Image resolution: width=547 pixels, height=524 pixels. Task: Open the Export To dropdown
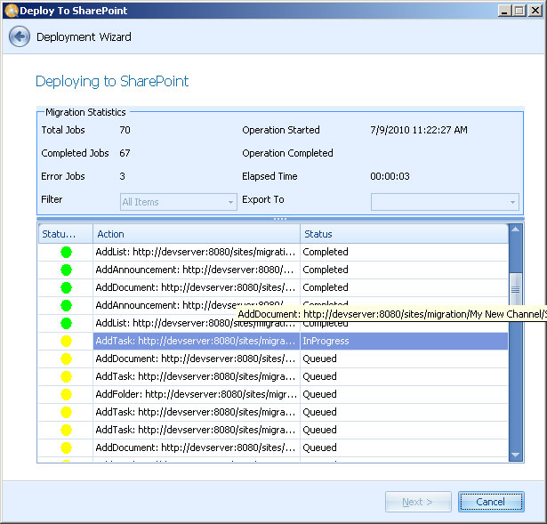[445, 202]
